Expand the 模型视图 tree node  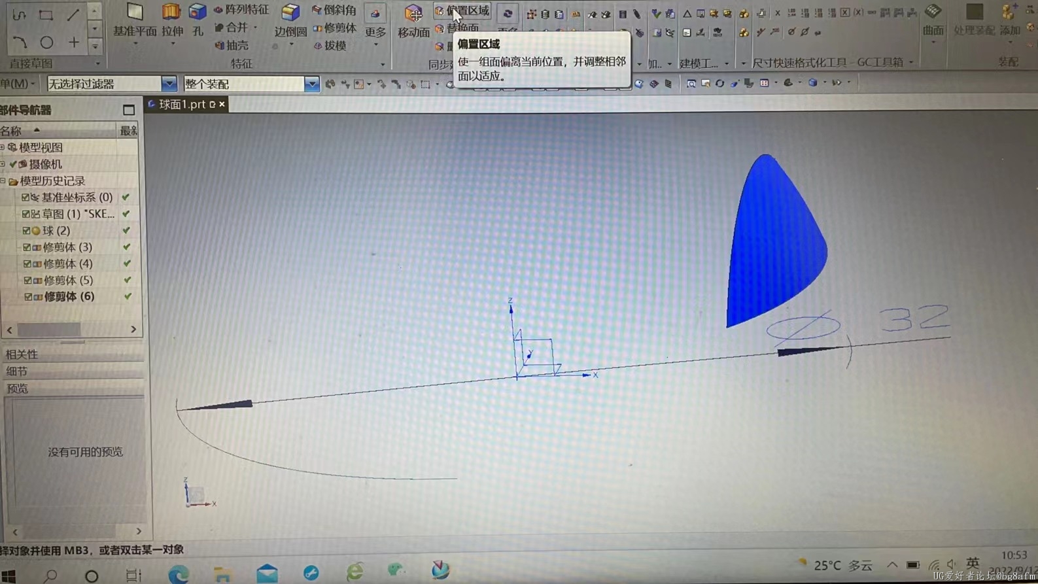click(x=3, y=147)
